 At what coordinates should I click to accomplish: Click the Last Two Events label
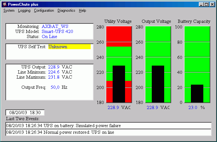click(x=23, y=119)
